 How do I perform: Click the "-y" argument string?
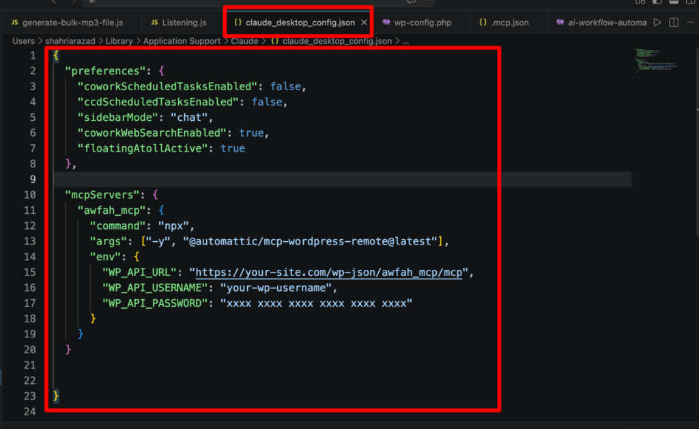tap(158, 241)
